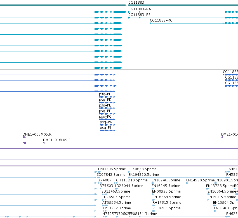Select the RE59201.5prime label
The height and width of the screenshot is (218, 238).
[x=166, y=208]
